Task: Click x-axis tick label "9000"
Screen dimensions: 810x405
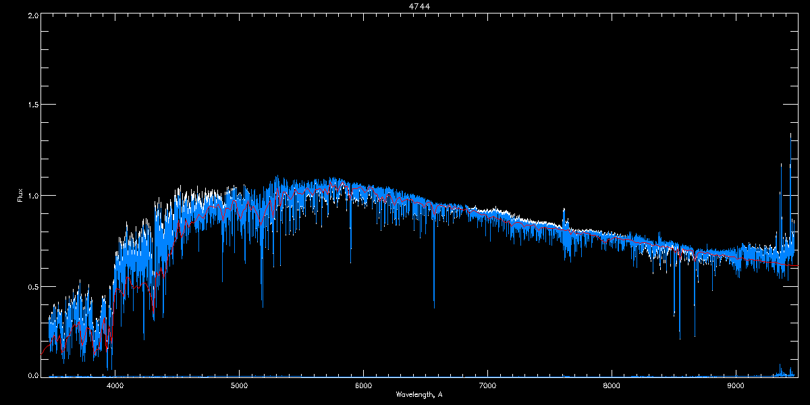Action: [x=736, y=386]
